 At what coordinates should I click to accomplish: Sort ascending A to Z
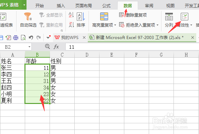click(71, 15)
